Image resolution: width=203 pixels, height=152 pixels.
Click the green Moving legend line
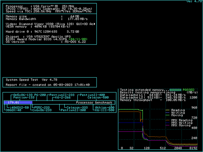click(x=167, y=115)
